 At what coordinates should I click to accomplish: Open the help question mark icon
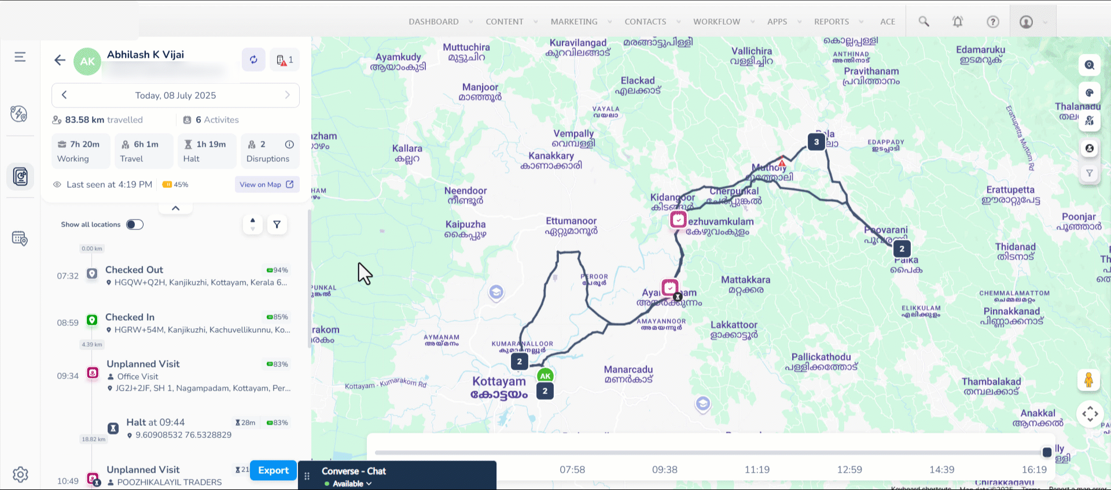coord(993,21)
